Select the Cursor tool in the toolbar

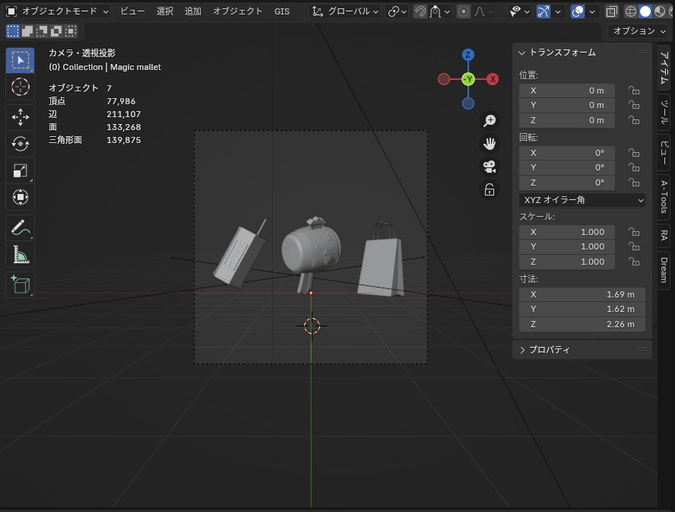[21, 87]
